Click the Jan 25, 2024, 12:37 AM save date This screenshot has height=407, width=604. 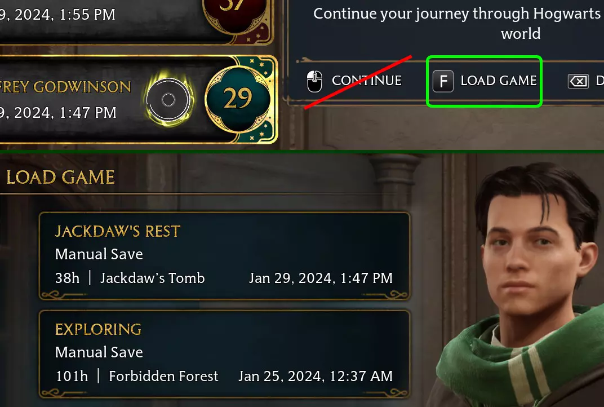click(316, 376)
